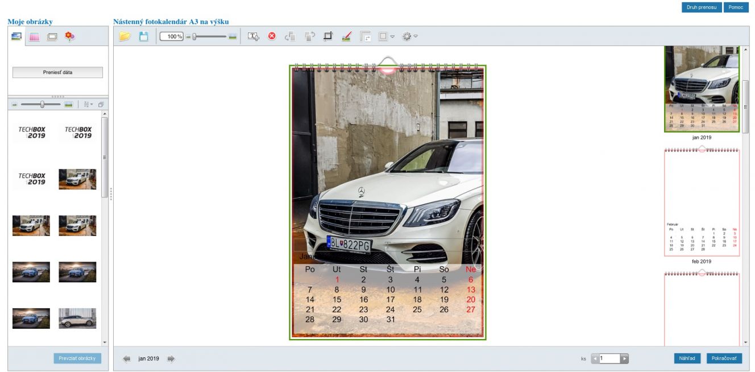Open the frames tab in left panel
This screenshot has height=372, width=755.
52,36
